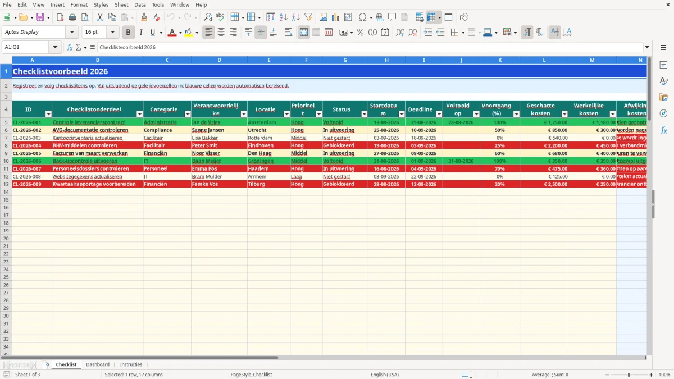Click the Print icon

click(72, 17)
